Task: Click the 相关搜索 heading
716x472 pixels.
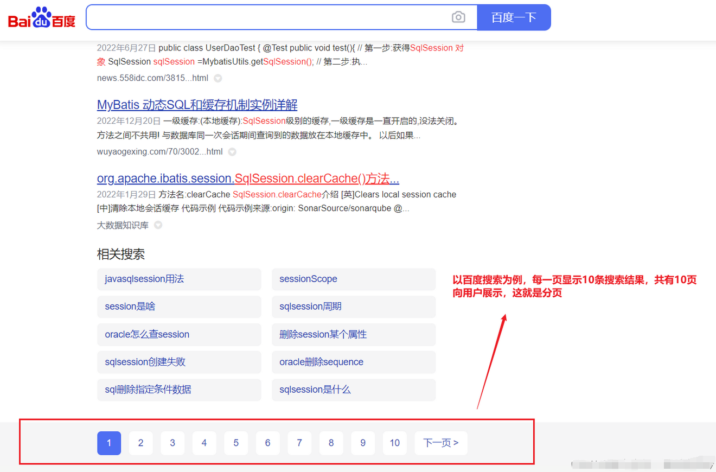Action: 121,254
